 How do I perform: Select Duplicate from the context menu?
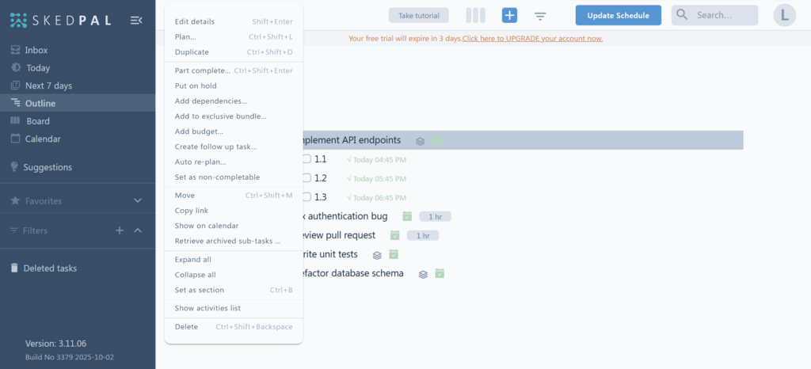(x=192, y=52)
